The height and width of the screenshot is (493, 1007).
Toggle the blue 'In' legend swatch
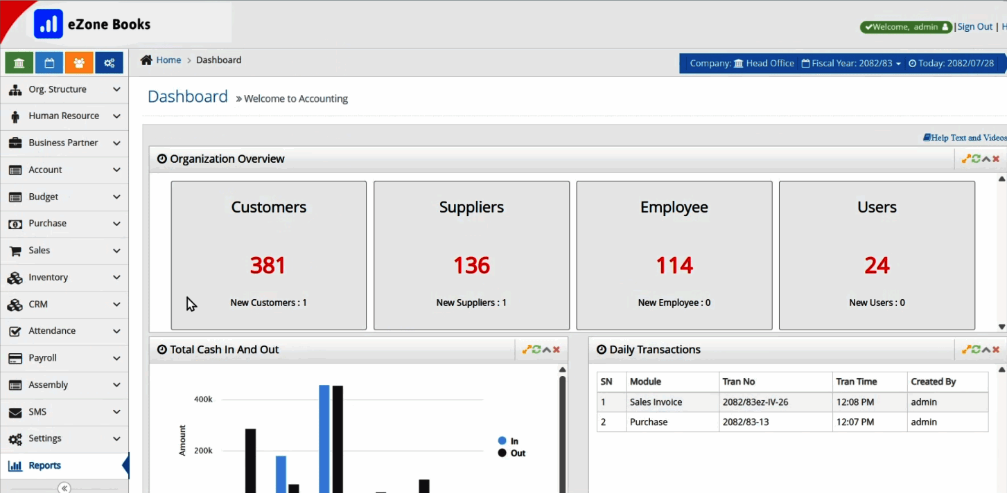(x=502, y=441)
